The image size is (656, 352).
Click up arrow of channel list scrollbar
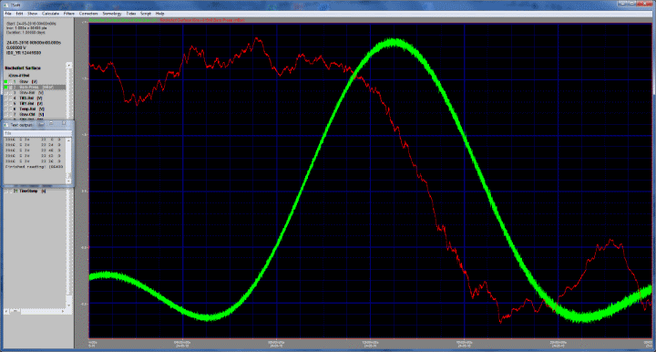point(69,66)
